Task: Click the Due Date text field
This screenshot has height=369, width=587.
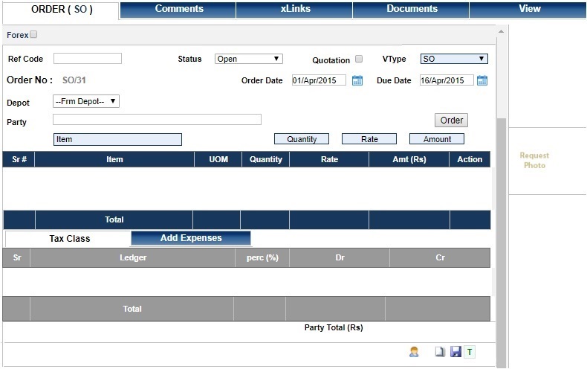Action: pyautogui.click(x=447, y=80)
